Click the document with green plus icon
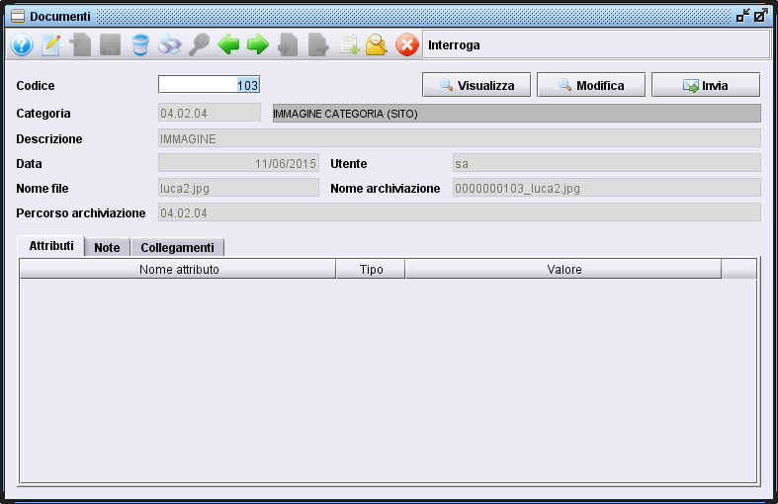Screen dimensions: 778x504 (349, 45)
